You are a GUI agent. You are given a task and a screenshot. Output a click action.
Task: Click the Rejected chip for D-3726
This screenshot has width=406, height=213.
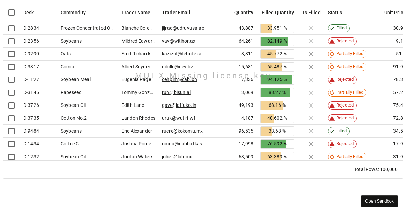tap(342, 105)
